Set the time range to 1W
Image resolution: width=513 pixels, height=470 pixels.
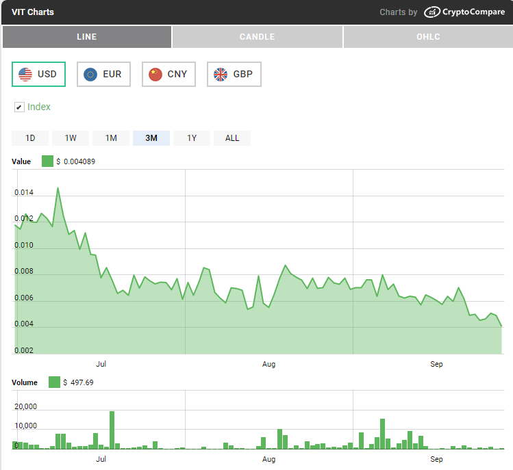tap(71, 138)
